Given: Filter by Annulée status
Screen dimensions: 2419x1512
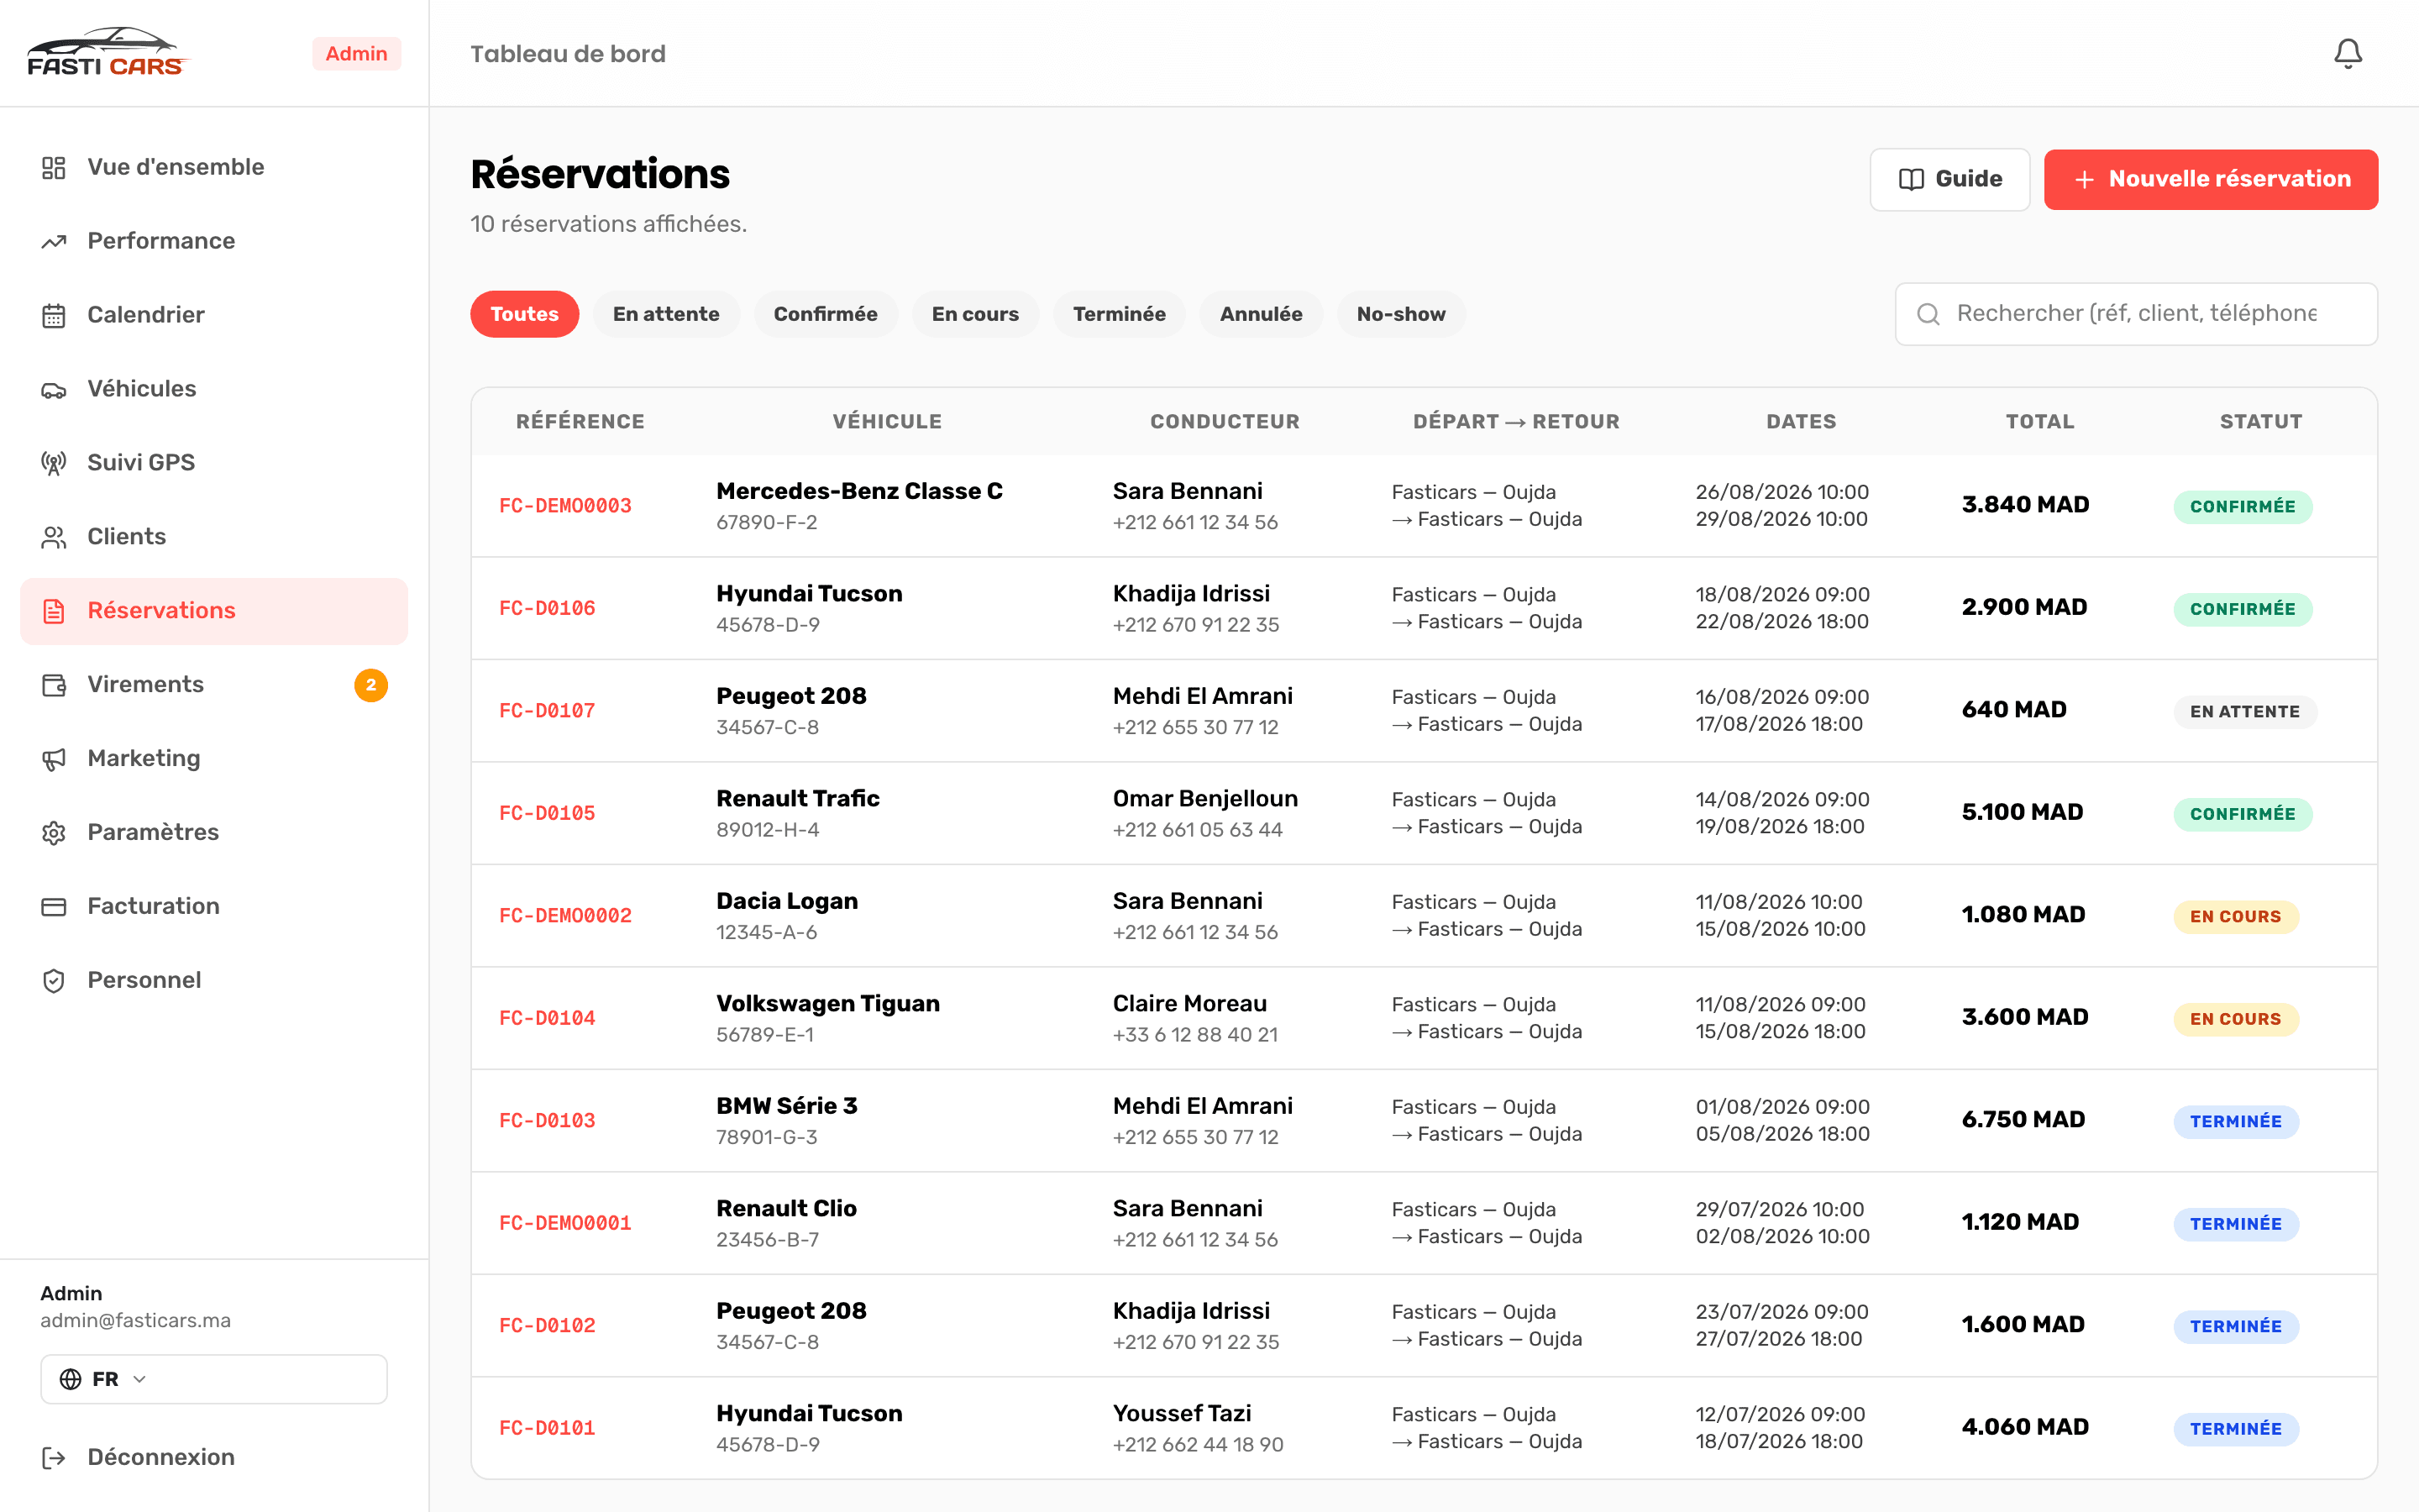Looking at the screenshot, I should point(1262,314).
